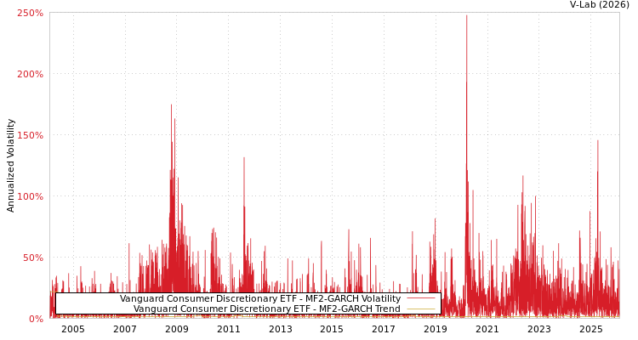
Task: Click the 2005 x-axis label
Action: coord(73,329)
